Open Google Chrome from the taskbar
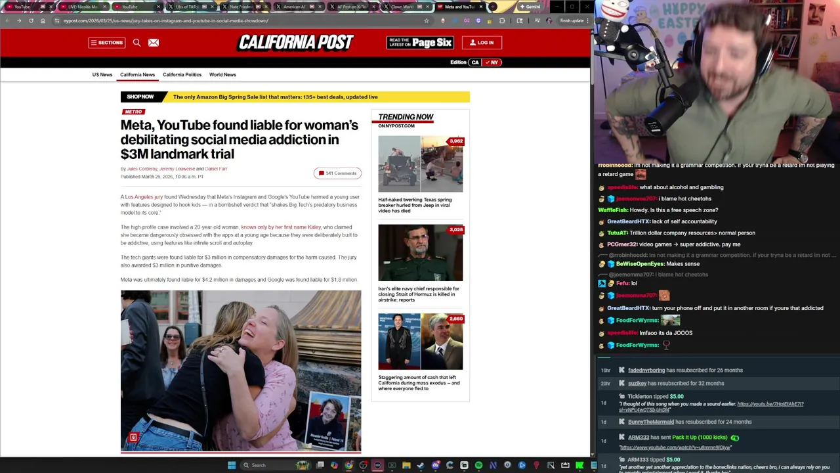 348,465
